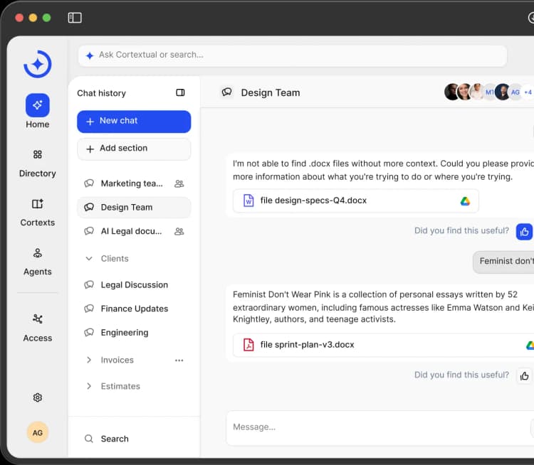
Task: Click the sparkle icon in search bar
Action: (x=90, y=55)
